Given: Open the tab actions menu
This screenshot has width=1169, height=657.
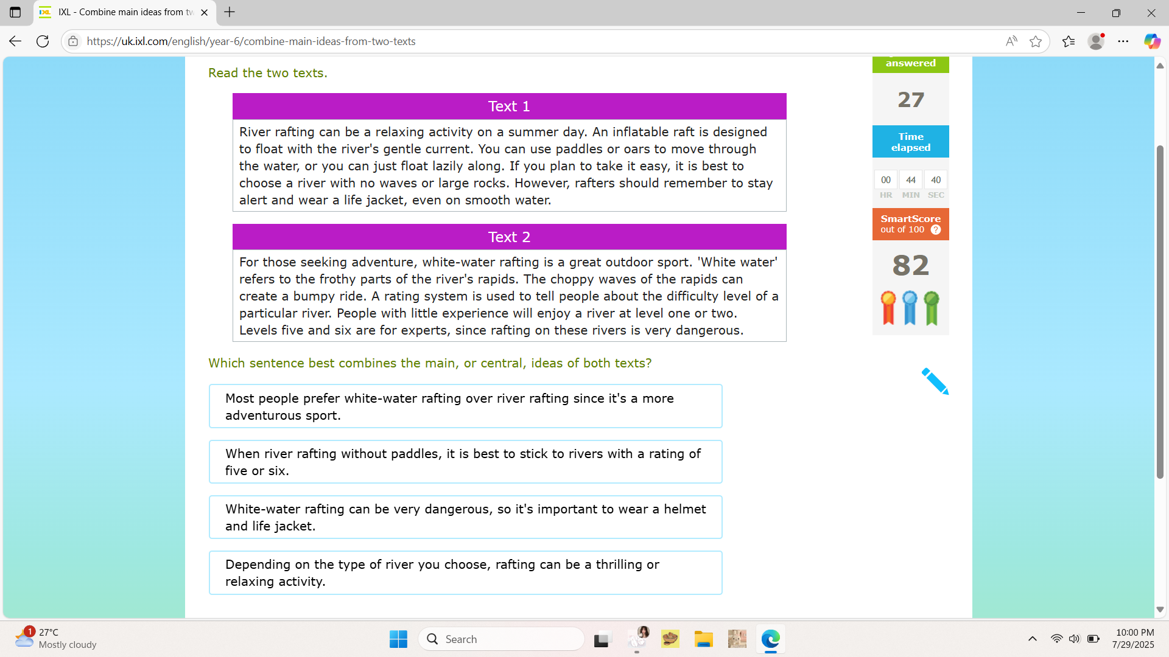Looking at the screenshot, I should coord(15,12).
